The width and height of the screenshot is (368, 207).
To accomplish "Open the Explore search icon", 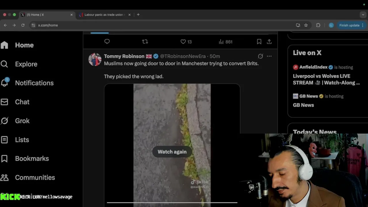I will pyautogui.click(x=4, y=64).
